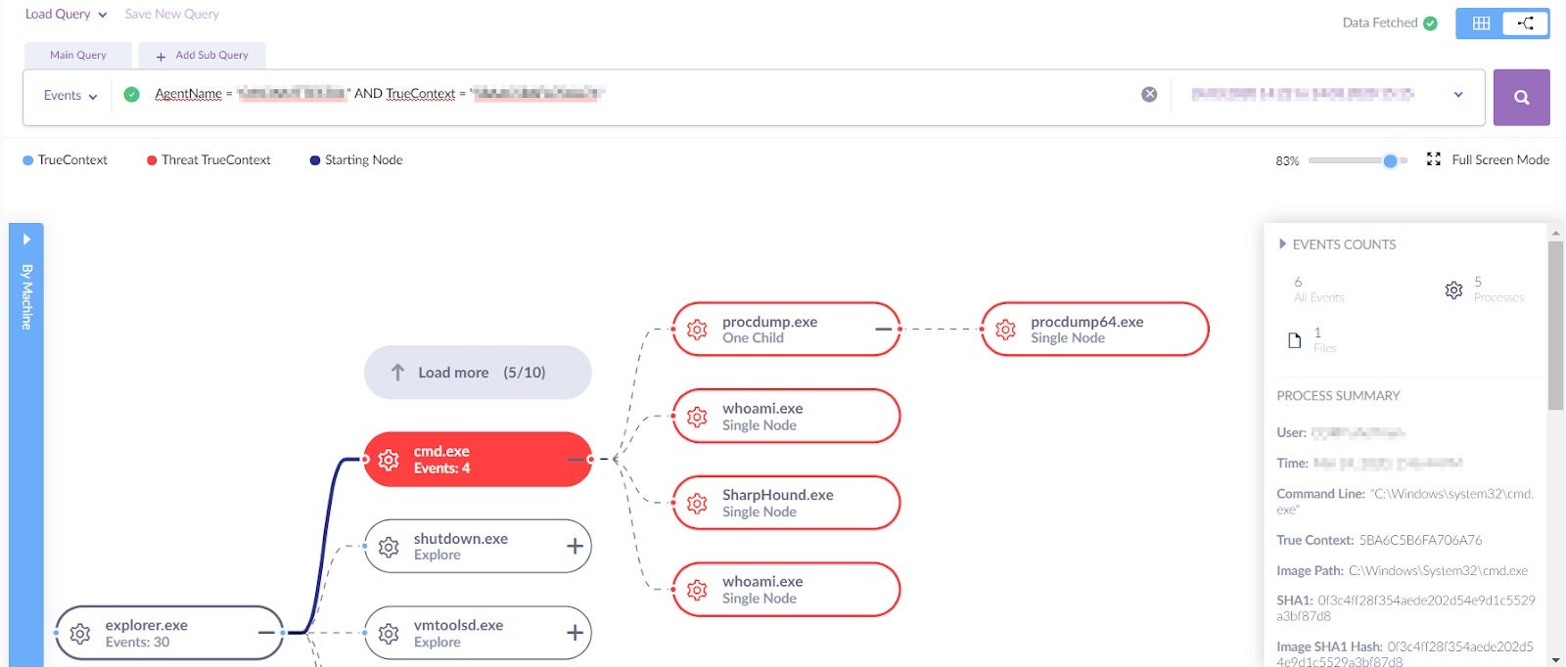1566x667 pixels.
Task: Click the gear icon on procdump64.exe node
Action: (x=1005, y=330)
